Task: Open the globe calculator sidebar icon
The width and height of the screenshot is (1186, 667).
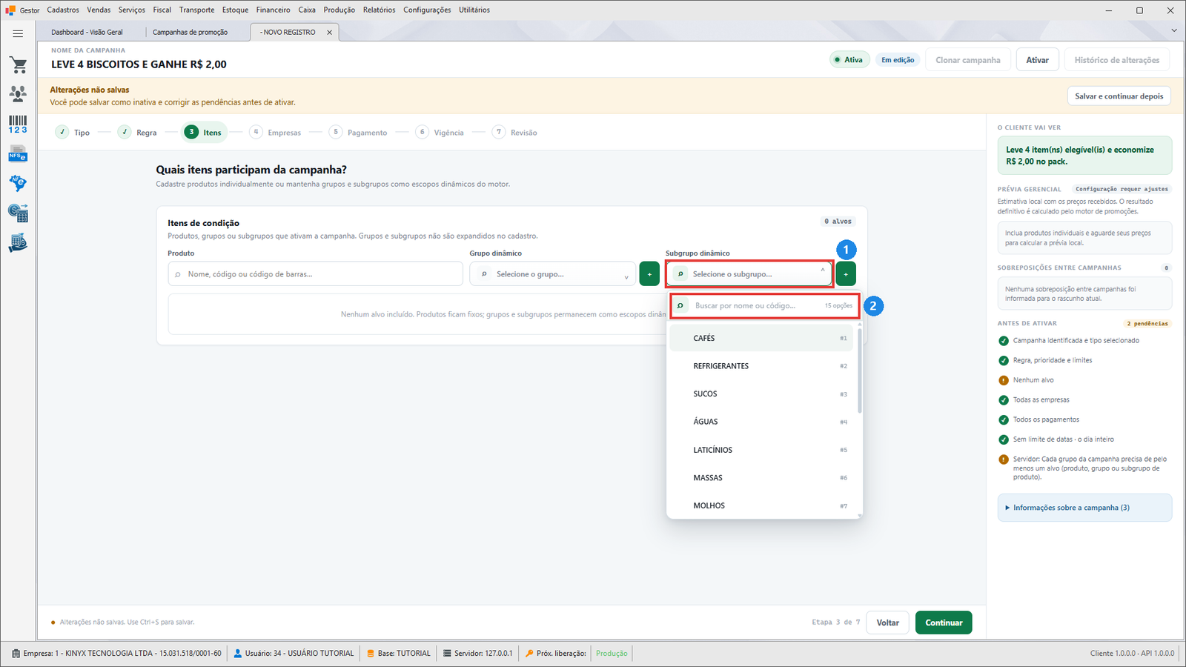Action: [x=18, y=213]
